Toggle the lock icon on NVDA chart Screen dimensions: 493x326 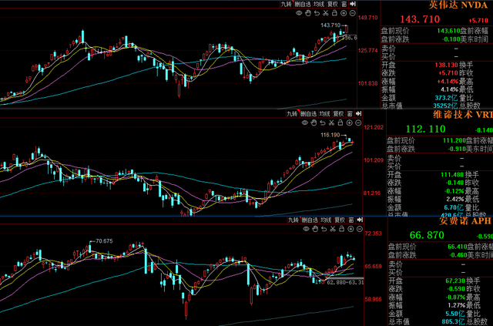334,13
